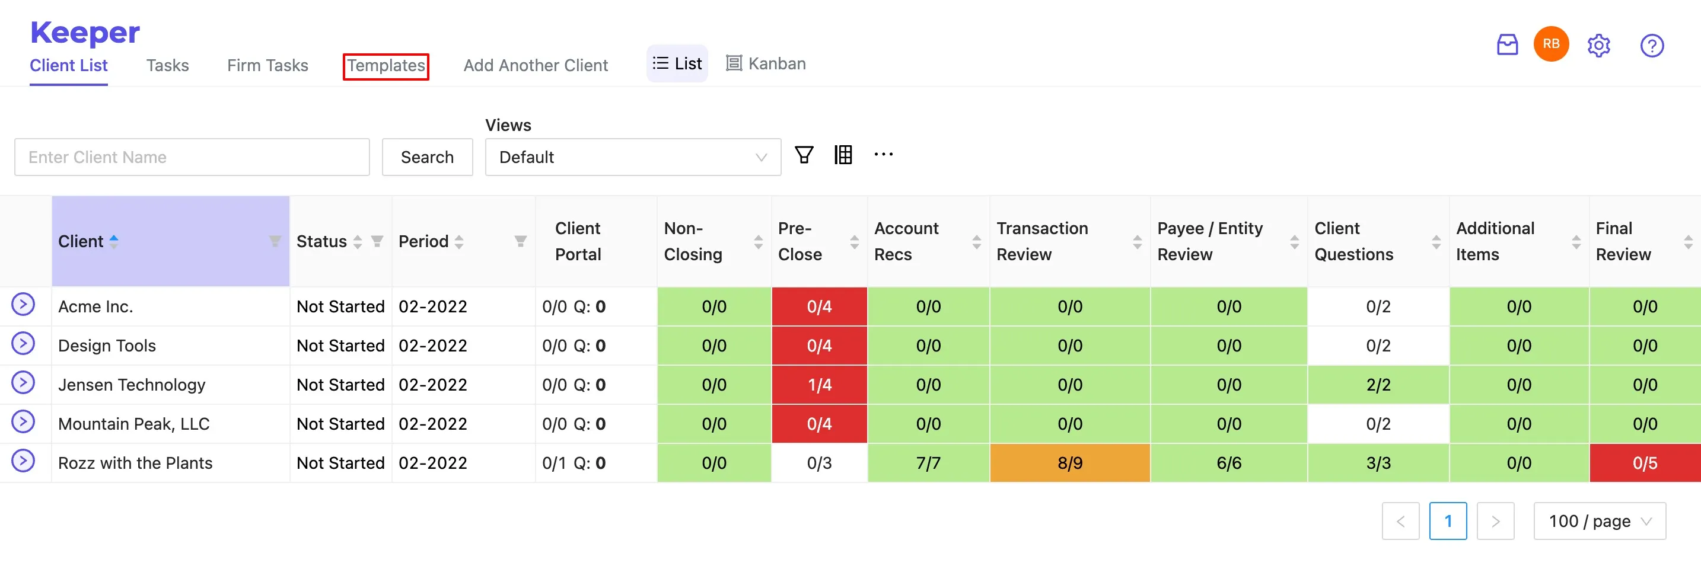Image resolution: width=1701 pixels, height=569 pixels.
Task: Open the Jensen Technology client name
Action: click(132, 385)
